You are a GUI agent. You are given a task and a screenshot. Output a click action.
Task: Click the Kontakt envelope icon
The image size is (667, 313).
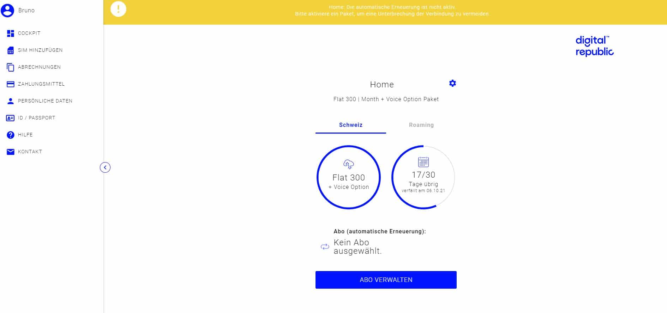11,152
